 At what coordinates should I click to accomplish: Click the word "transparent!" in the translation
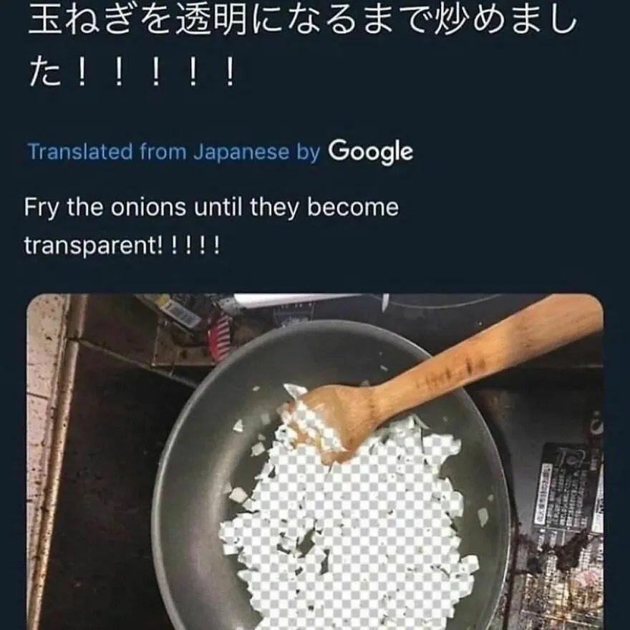coord(94,246)
